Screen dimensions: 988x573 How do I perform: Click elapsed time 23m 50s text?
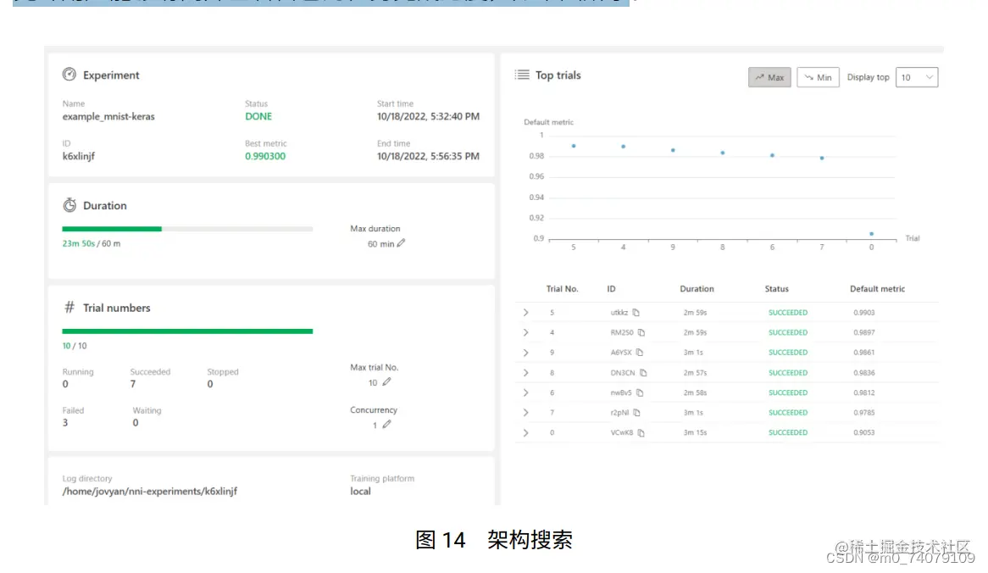78,243
